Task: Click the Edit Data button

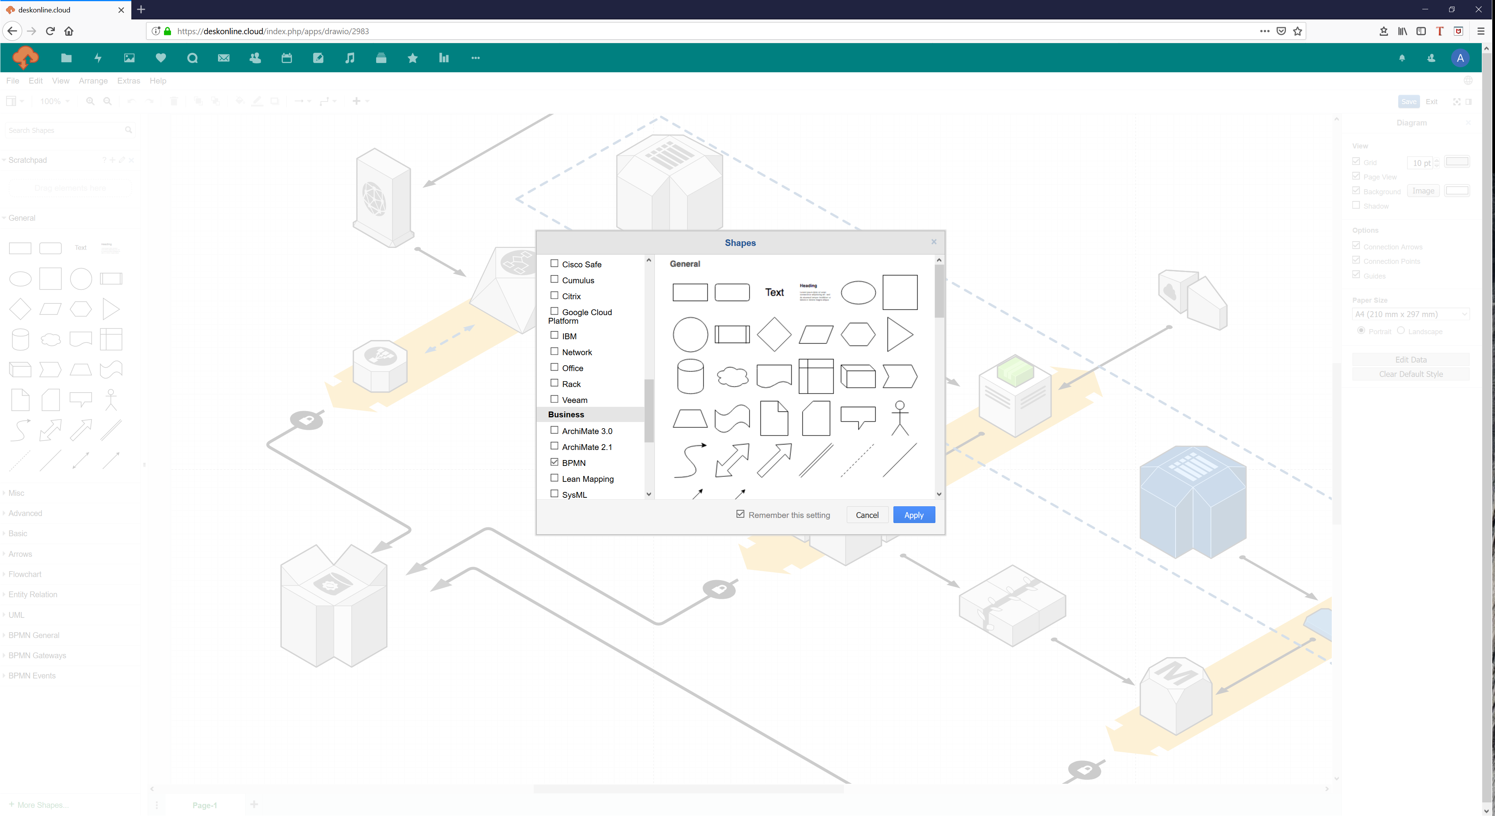Action: coord(1411,360)
